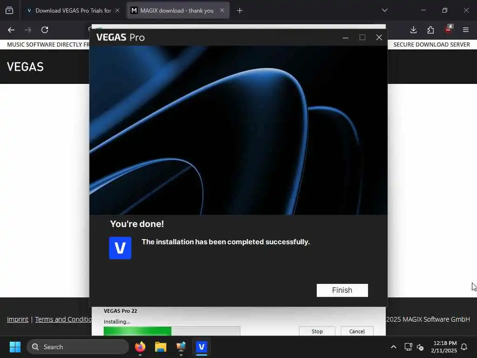Open the Imprint link
477x358 pixels.
click(18, 319)
